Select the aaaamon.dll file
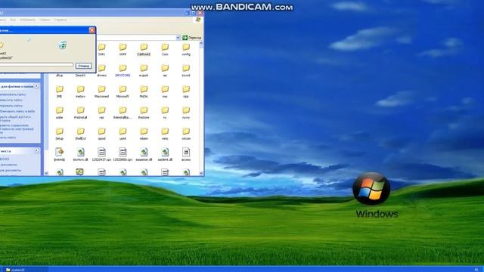The width and height of the screenshot is (484, 272). click(x=144, y=154)
